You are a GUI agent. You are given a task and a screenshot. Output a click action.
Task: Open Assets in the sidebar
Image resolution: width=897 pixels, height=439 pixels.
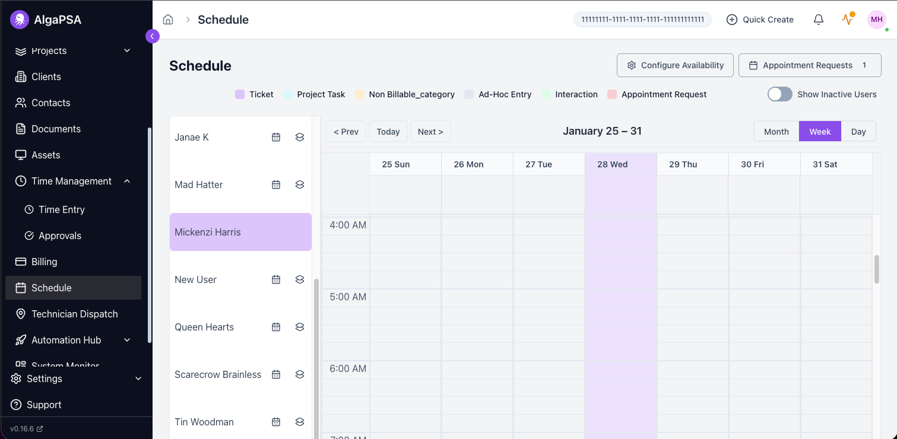click(x=74, y=155)
